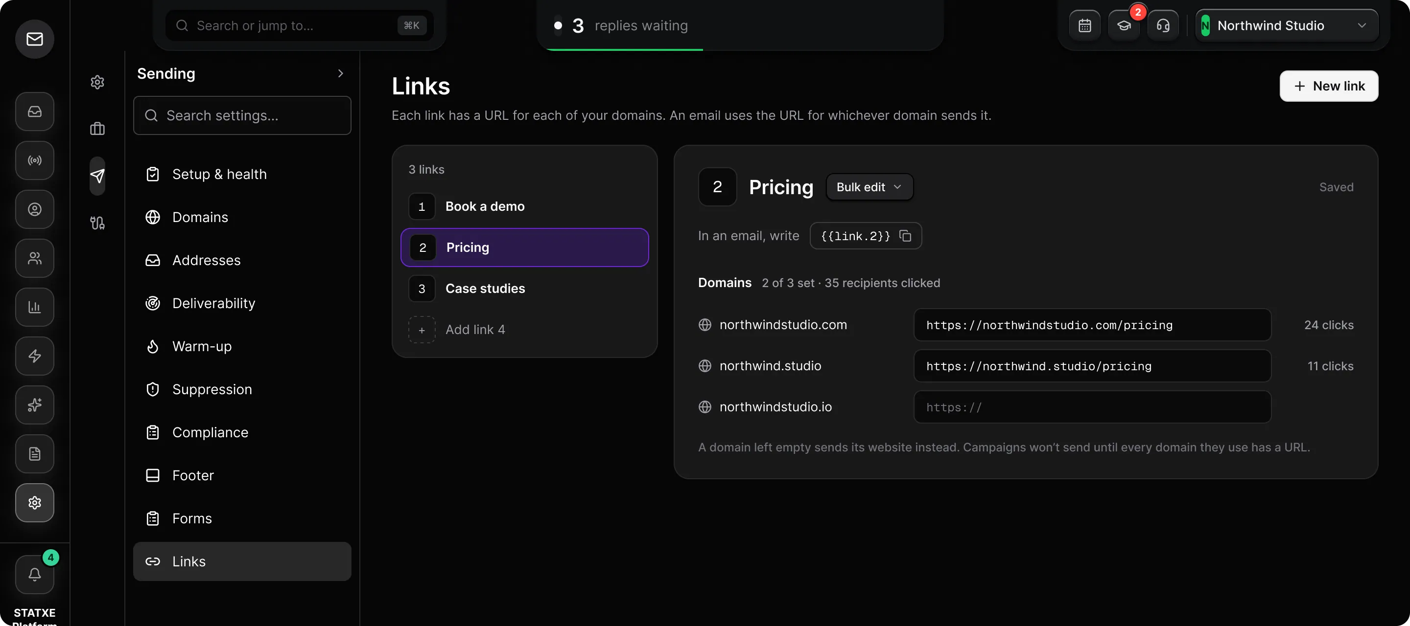Click the Search settings field
Viewport: 1410px width, 626px height.
click(x=242, y=115)
